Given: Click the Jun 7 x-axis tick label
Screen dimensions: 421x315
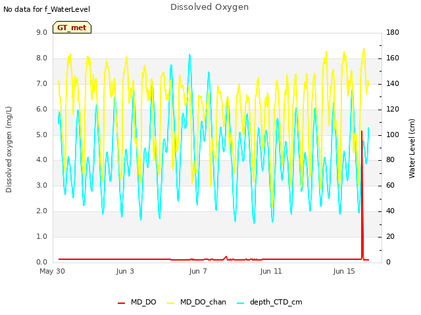Looking at the screenshot, I should (x=198, y=271).
